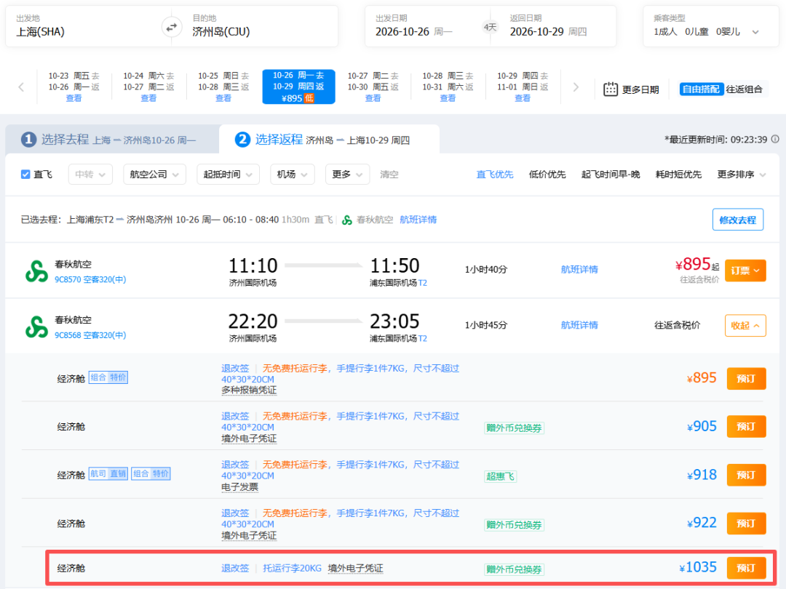Select 10-24 周六 date option

(148, 87)
